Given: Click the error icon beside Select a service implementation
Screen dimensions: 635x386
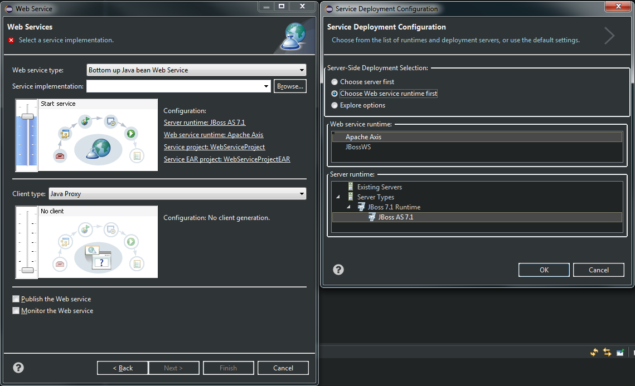Looking at the screenshot, I should 11,40.
